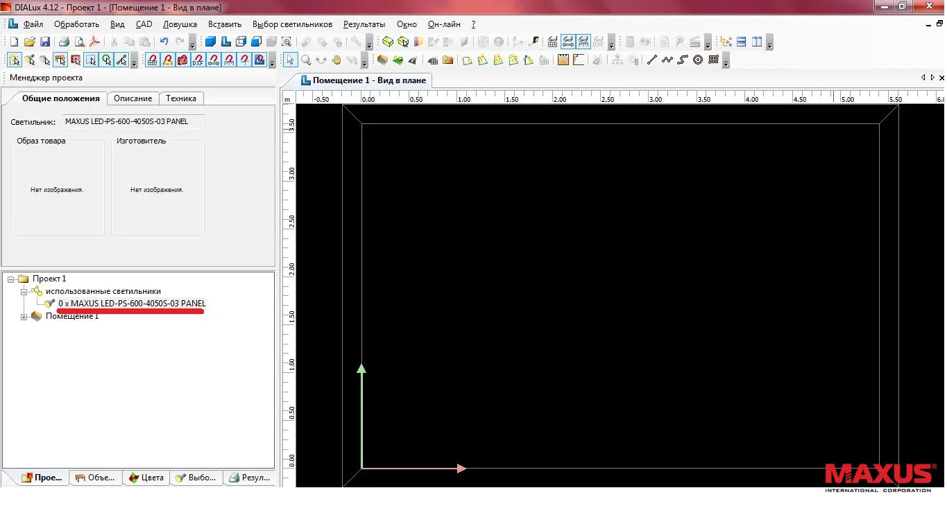The width and height of the screenshot is (947, 506).
Task: Switch to the Техника tab
Action: point(180,98)
